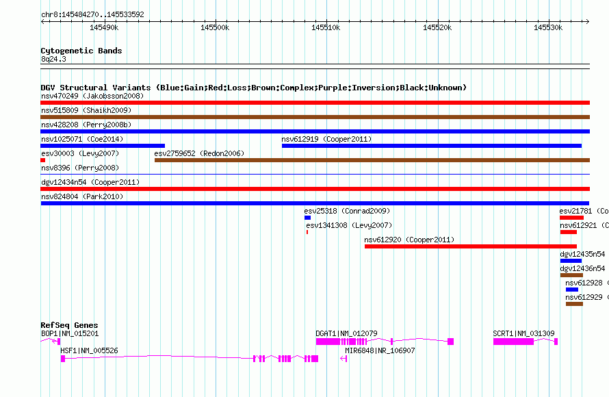Image resolution: width=609 pixels, height=397 pixels.
Task: Click the chr8:145484270..145533592 coordinates text
Action: click(x=92, y=14)
